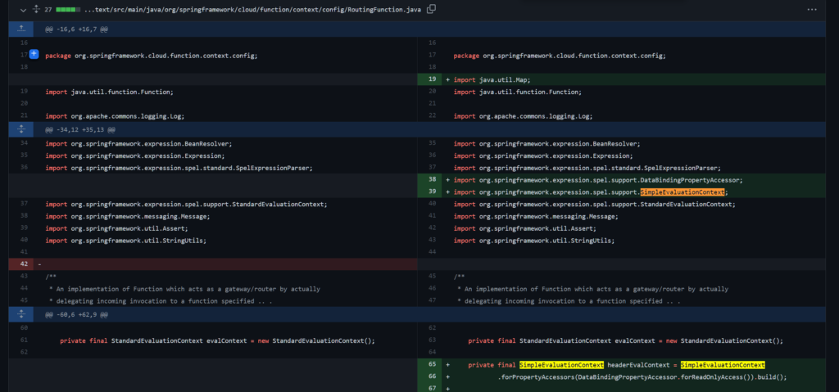This screenshot has height=392, width=839.
Task: Select the added import java.util.Map line
Action: [621, 79]
